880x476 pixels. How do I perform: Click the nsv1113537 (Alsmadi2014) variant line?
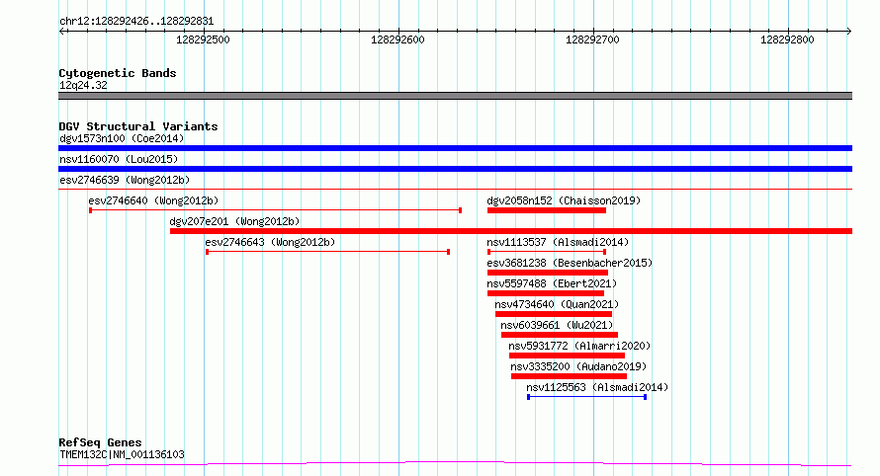pyautogui.click(x=546, y=252)
